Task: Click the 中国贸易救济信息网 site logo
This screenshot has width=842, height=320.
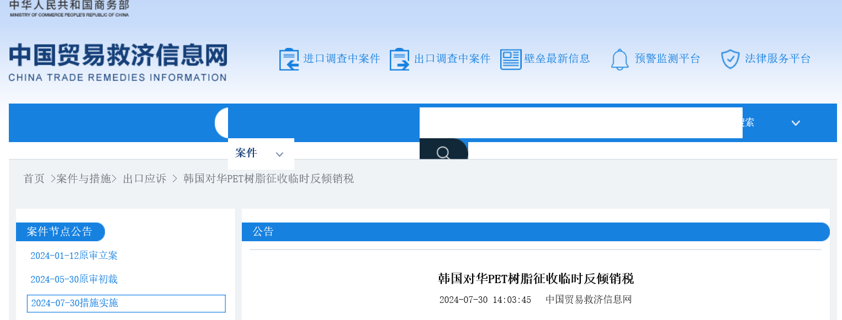Action: coord(118,62)
